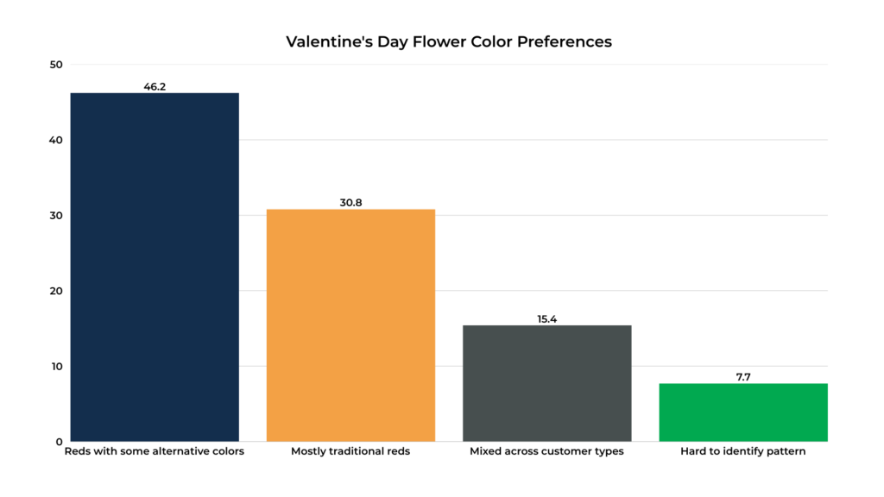This screenshot has width=884, height=497.
Task: Click the 46.2 data label
Action: click(155, 86)
